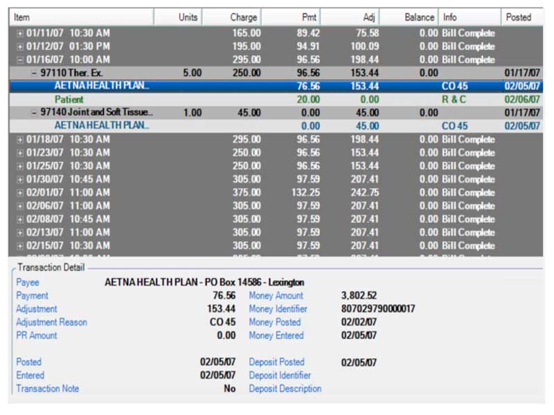The height and width of the screenshot is (415, 554).
Task: Collapse the 97110 Ther. Ex. charge row
Action: coord(34,73)
